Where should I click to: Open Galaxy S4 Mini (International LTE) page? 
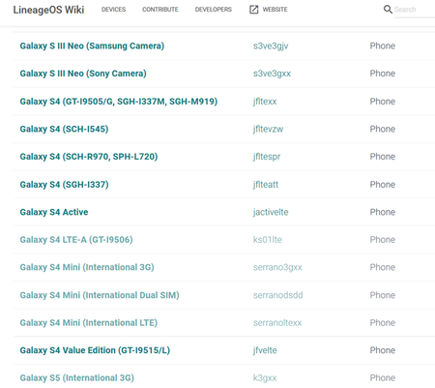coord(89,323)
